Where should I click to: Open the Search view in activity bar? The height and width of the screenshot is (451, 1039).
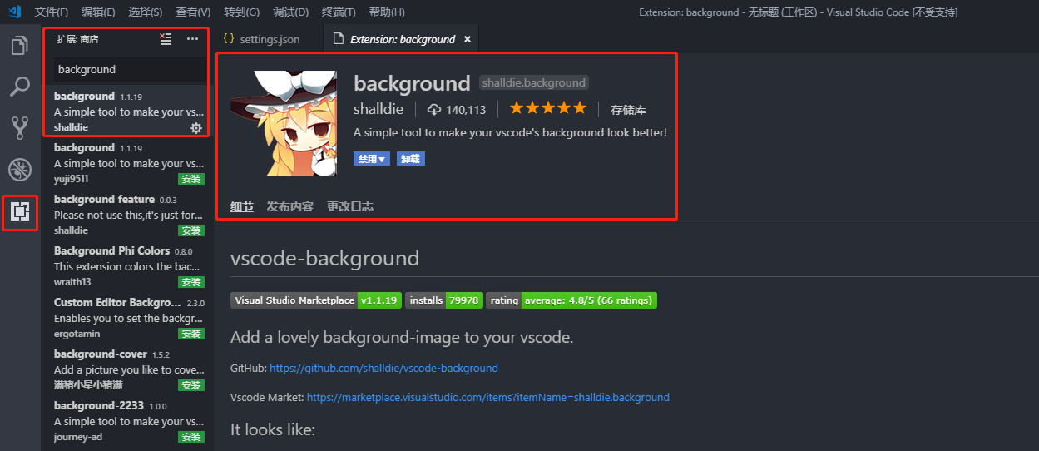pyautogui.click(x=20, y=87)
